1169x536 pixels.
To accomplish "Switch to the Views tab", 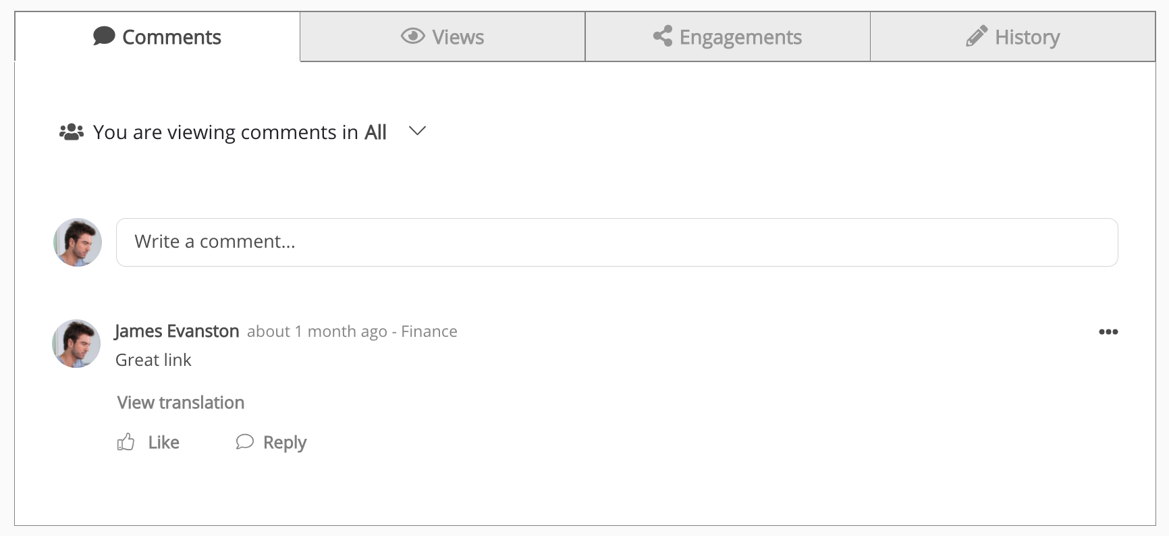I will 442,37.
